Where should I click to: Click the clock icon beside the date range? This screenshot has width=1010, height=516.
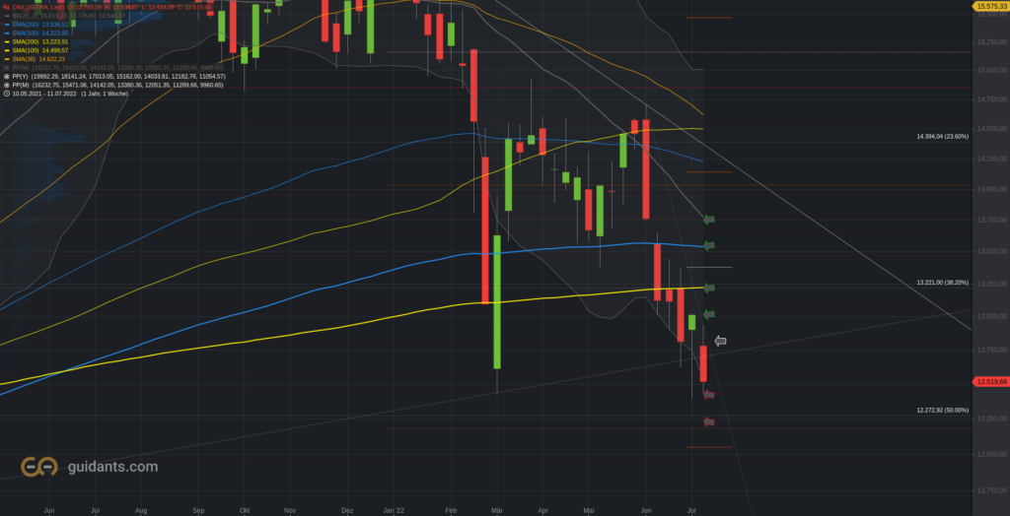coord(7,94)
